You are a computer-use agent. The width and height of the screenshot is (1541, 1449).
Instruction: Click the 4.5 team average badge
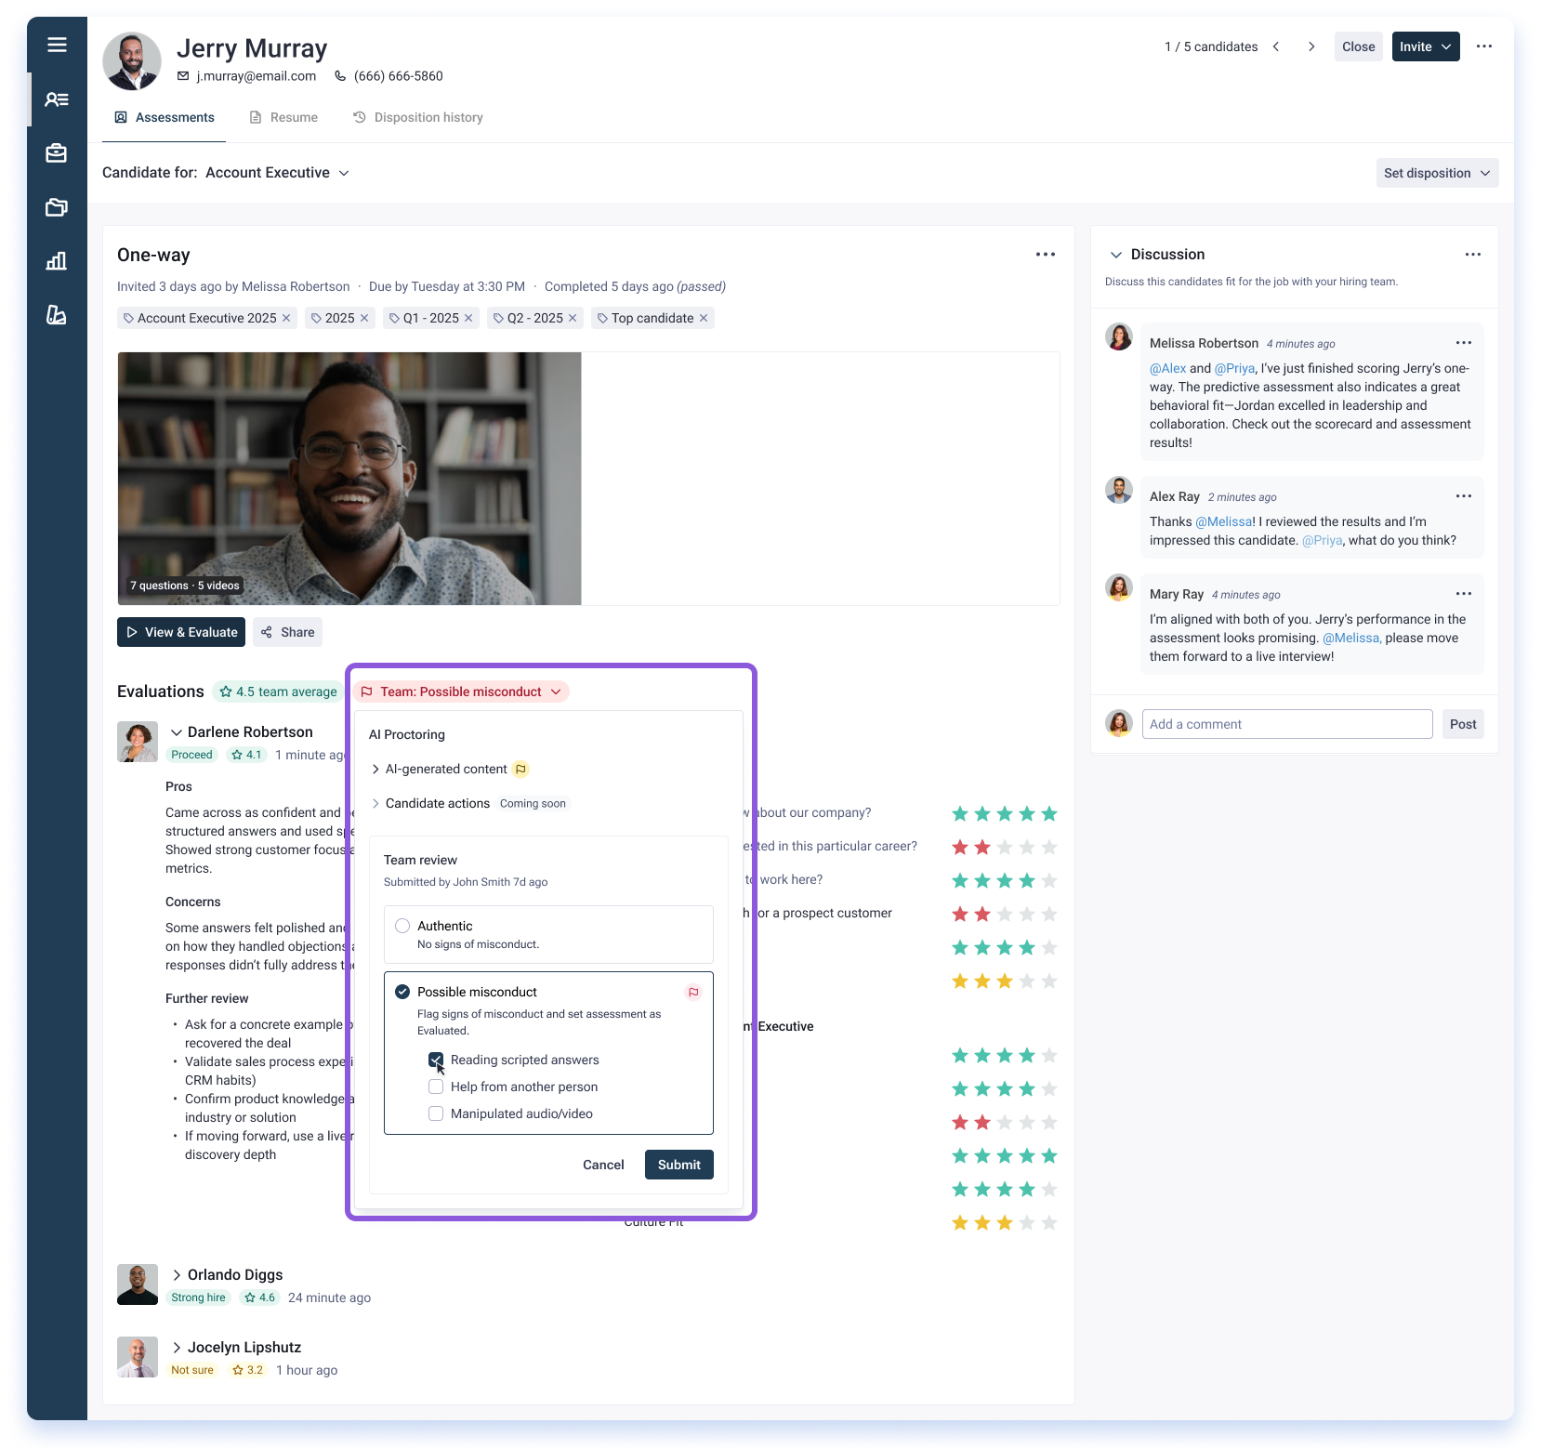[x=278, y=692]
